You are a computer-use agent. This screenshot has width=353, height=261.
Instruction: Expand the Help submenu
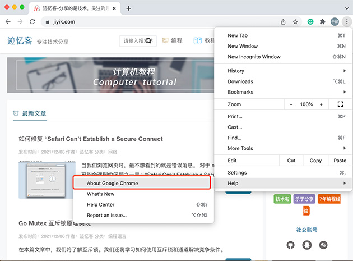(x=283, y=183)
